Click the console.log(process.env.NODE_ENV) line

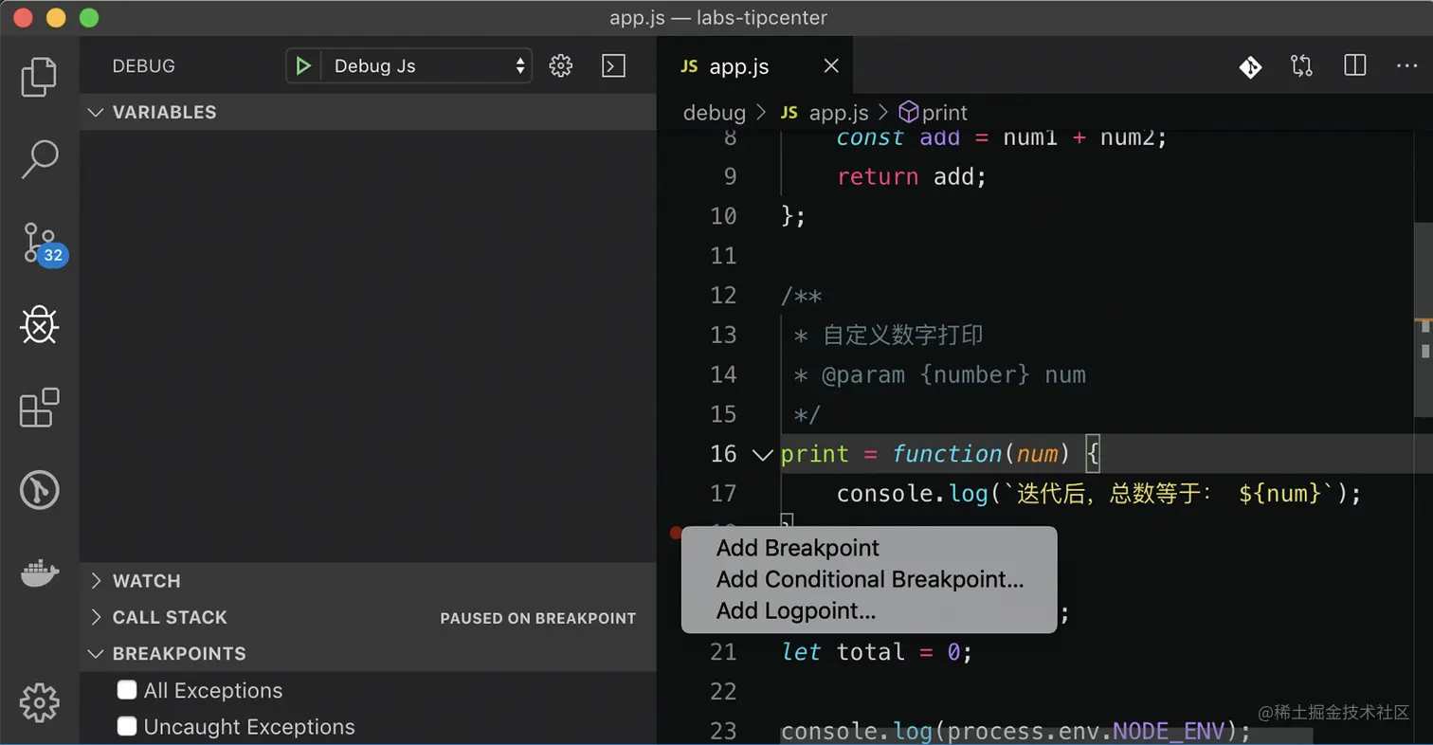(1016, 732)
